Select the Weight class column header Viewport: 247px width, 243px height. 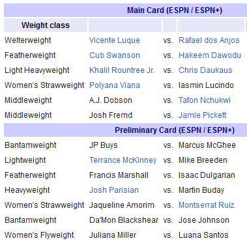pyautogui.click(x=46, y=25)
